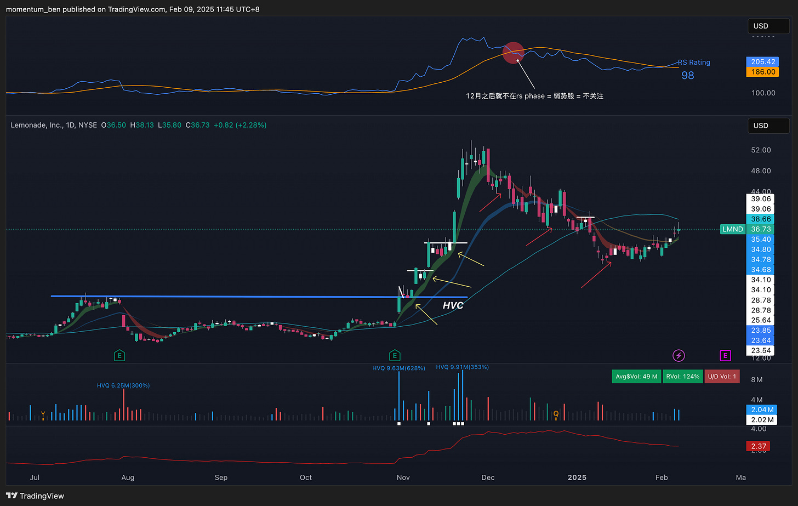Open the USD currency selector in price pane
This screenshot has width=798, height=506.
pos(768,126)
